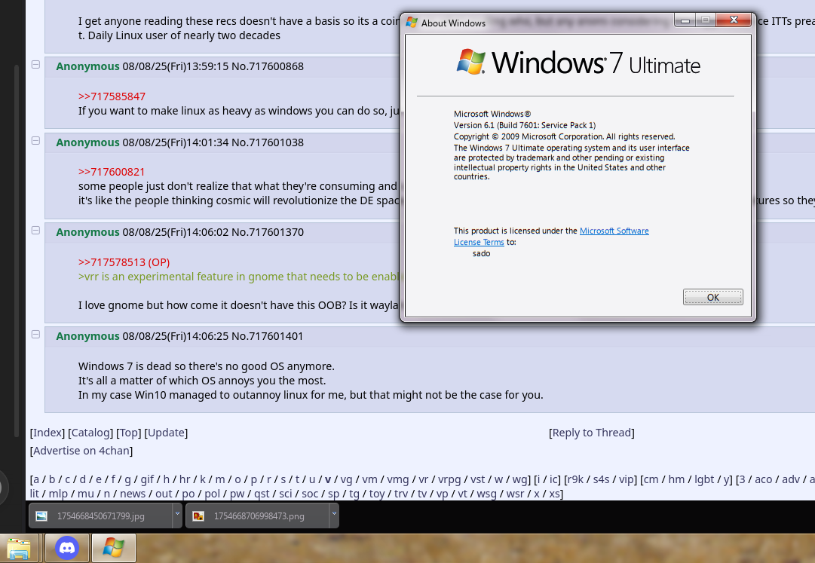Click post number 717601038
Image resolution: width=815 pixels, height=563 pixels.
pyautogui.click(x=276, y=142)
